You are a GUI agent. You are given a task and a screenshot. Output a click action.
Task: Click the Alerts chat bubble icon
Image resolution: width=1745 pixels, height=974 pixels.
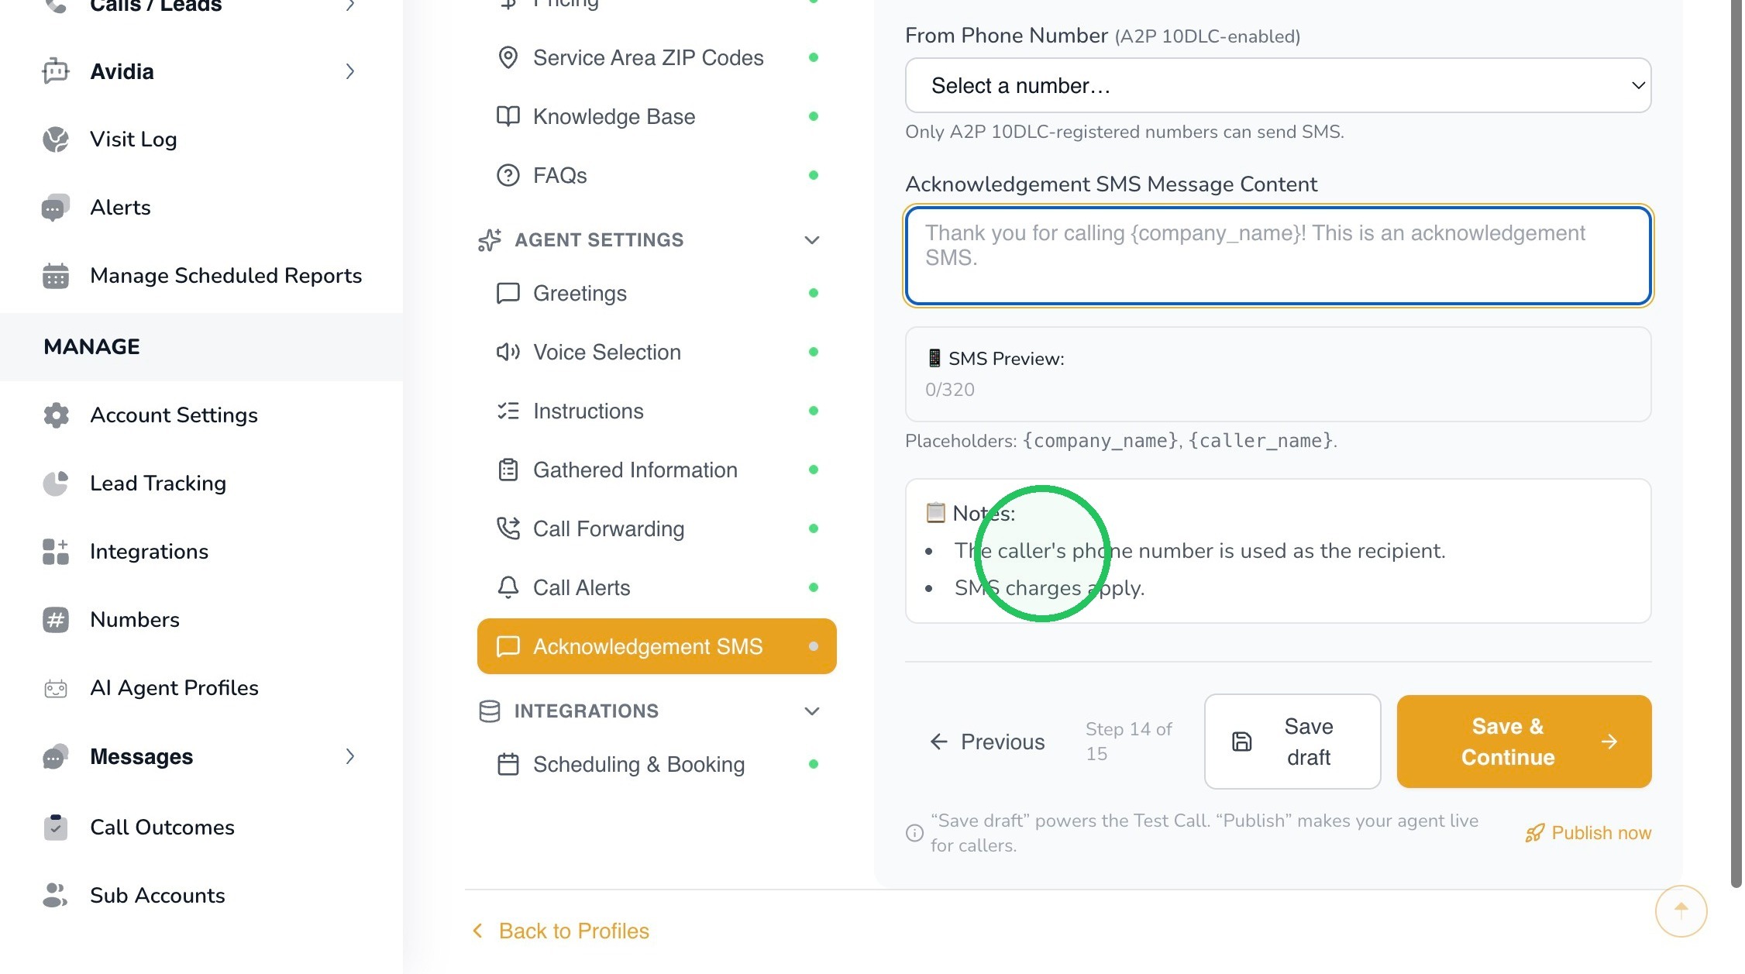[56, 208]
